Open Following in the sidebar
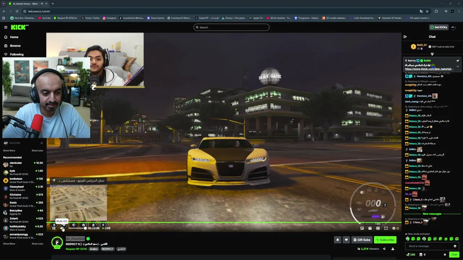Image resolution: width=463 pixels, height=260 pixels. click(17, 55)
